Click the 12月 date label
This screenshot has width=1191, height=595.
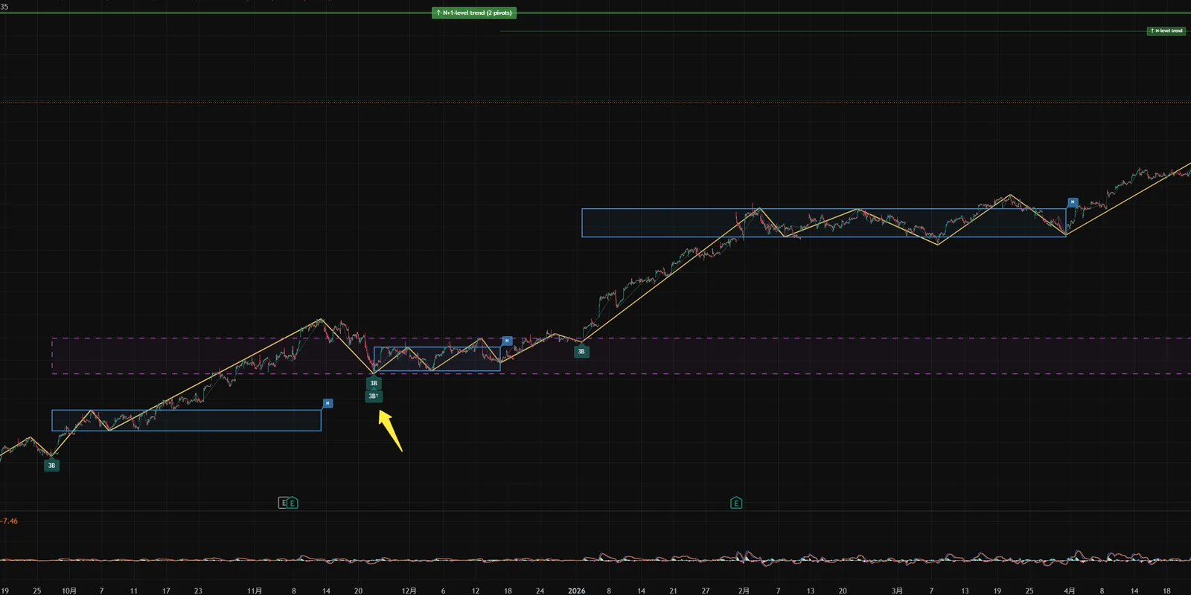[409, 591]
